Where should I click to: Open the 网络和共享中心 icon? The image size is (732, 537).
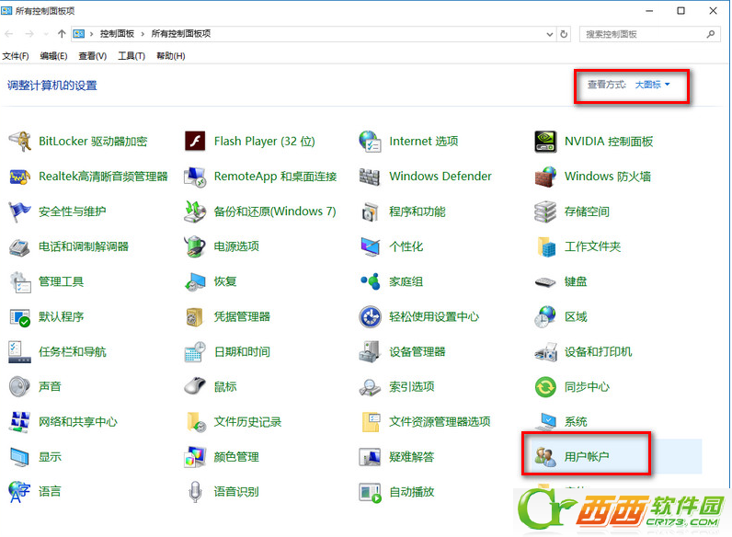(19, 422)
